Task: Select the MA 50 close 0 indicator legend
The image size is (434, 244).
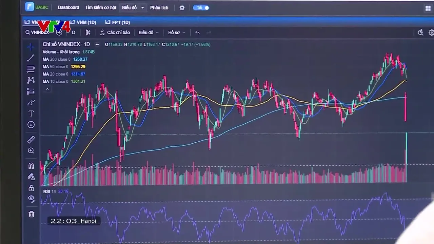Action: [x=55, y=67]
